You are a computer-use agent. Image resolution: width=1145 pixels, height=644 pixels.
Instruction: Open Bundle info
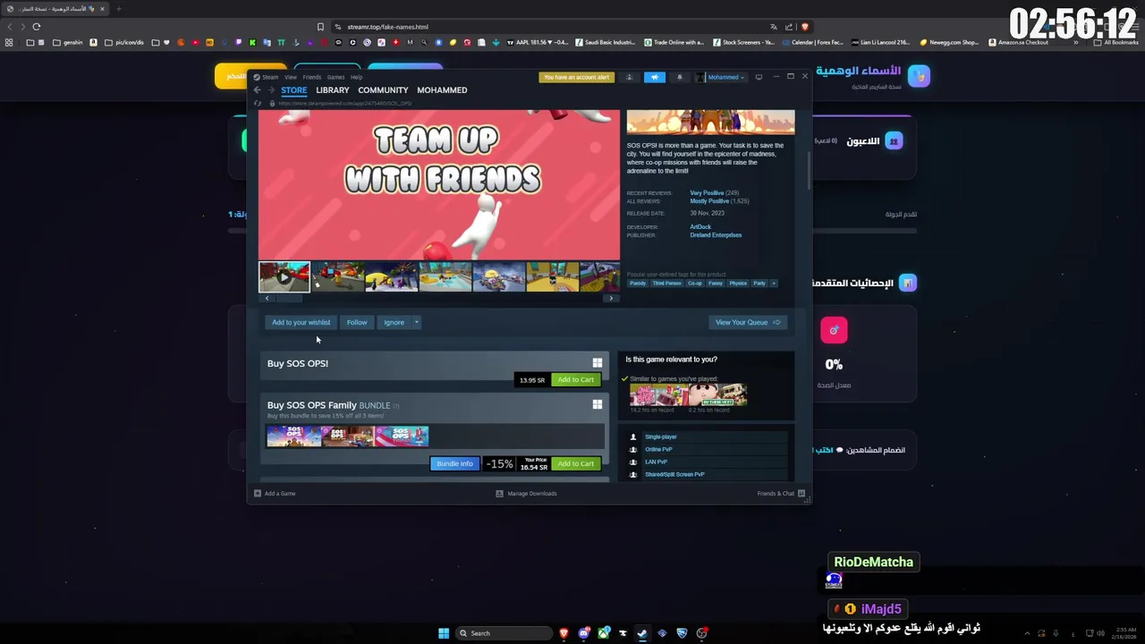point(454,463)
